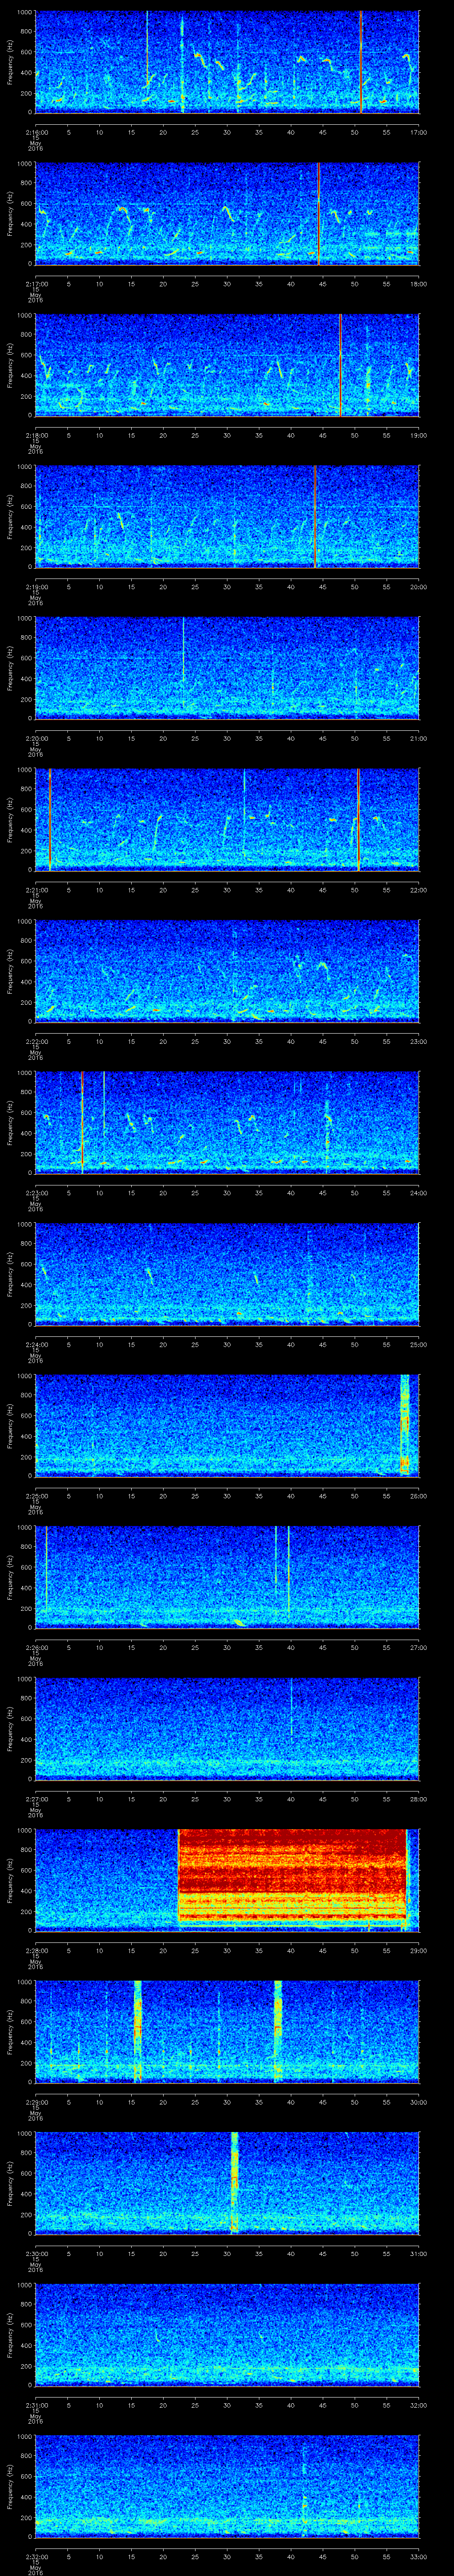Click the red vertical line near 47 s in 2:18:00 panel

pyautogui.click(x=340, y=365)
